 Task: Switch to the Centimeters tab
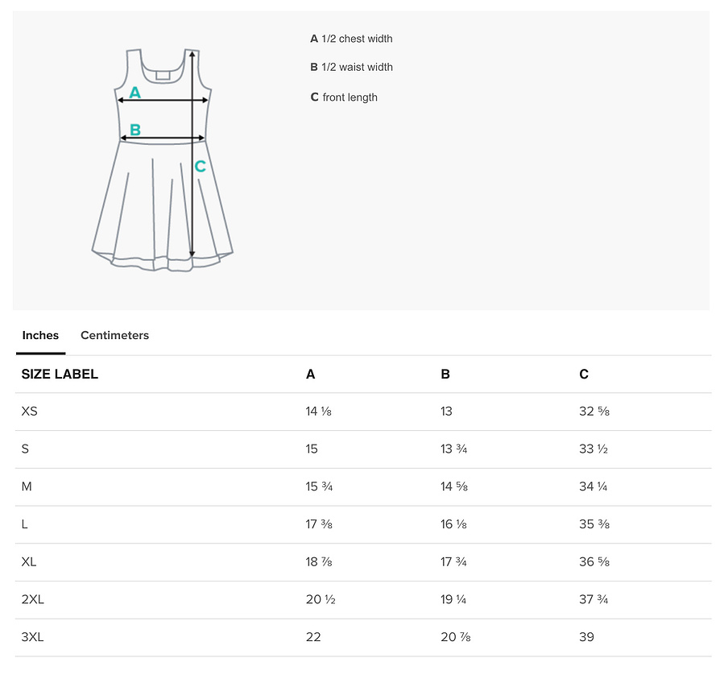coord(114,335)
